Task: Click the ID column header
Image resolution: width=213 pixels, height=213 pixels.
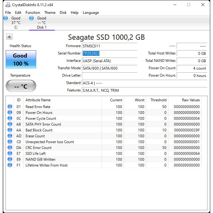Action: click(18, 100)
